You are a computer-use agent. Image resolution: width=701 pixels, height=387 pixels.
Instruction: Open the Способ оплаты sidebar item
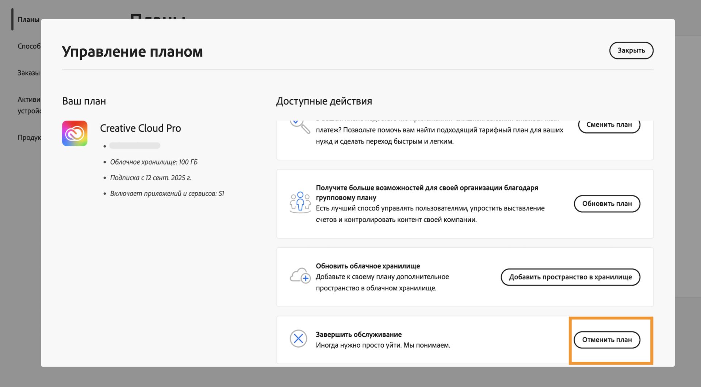29,46
